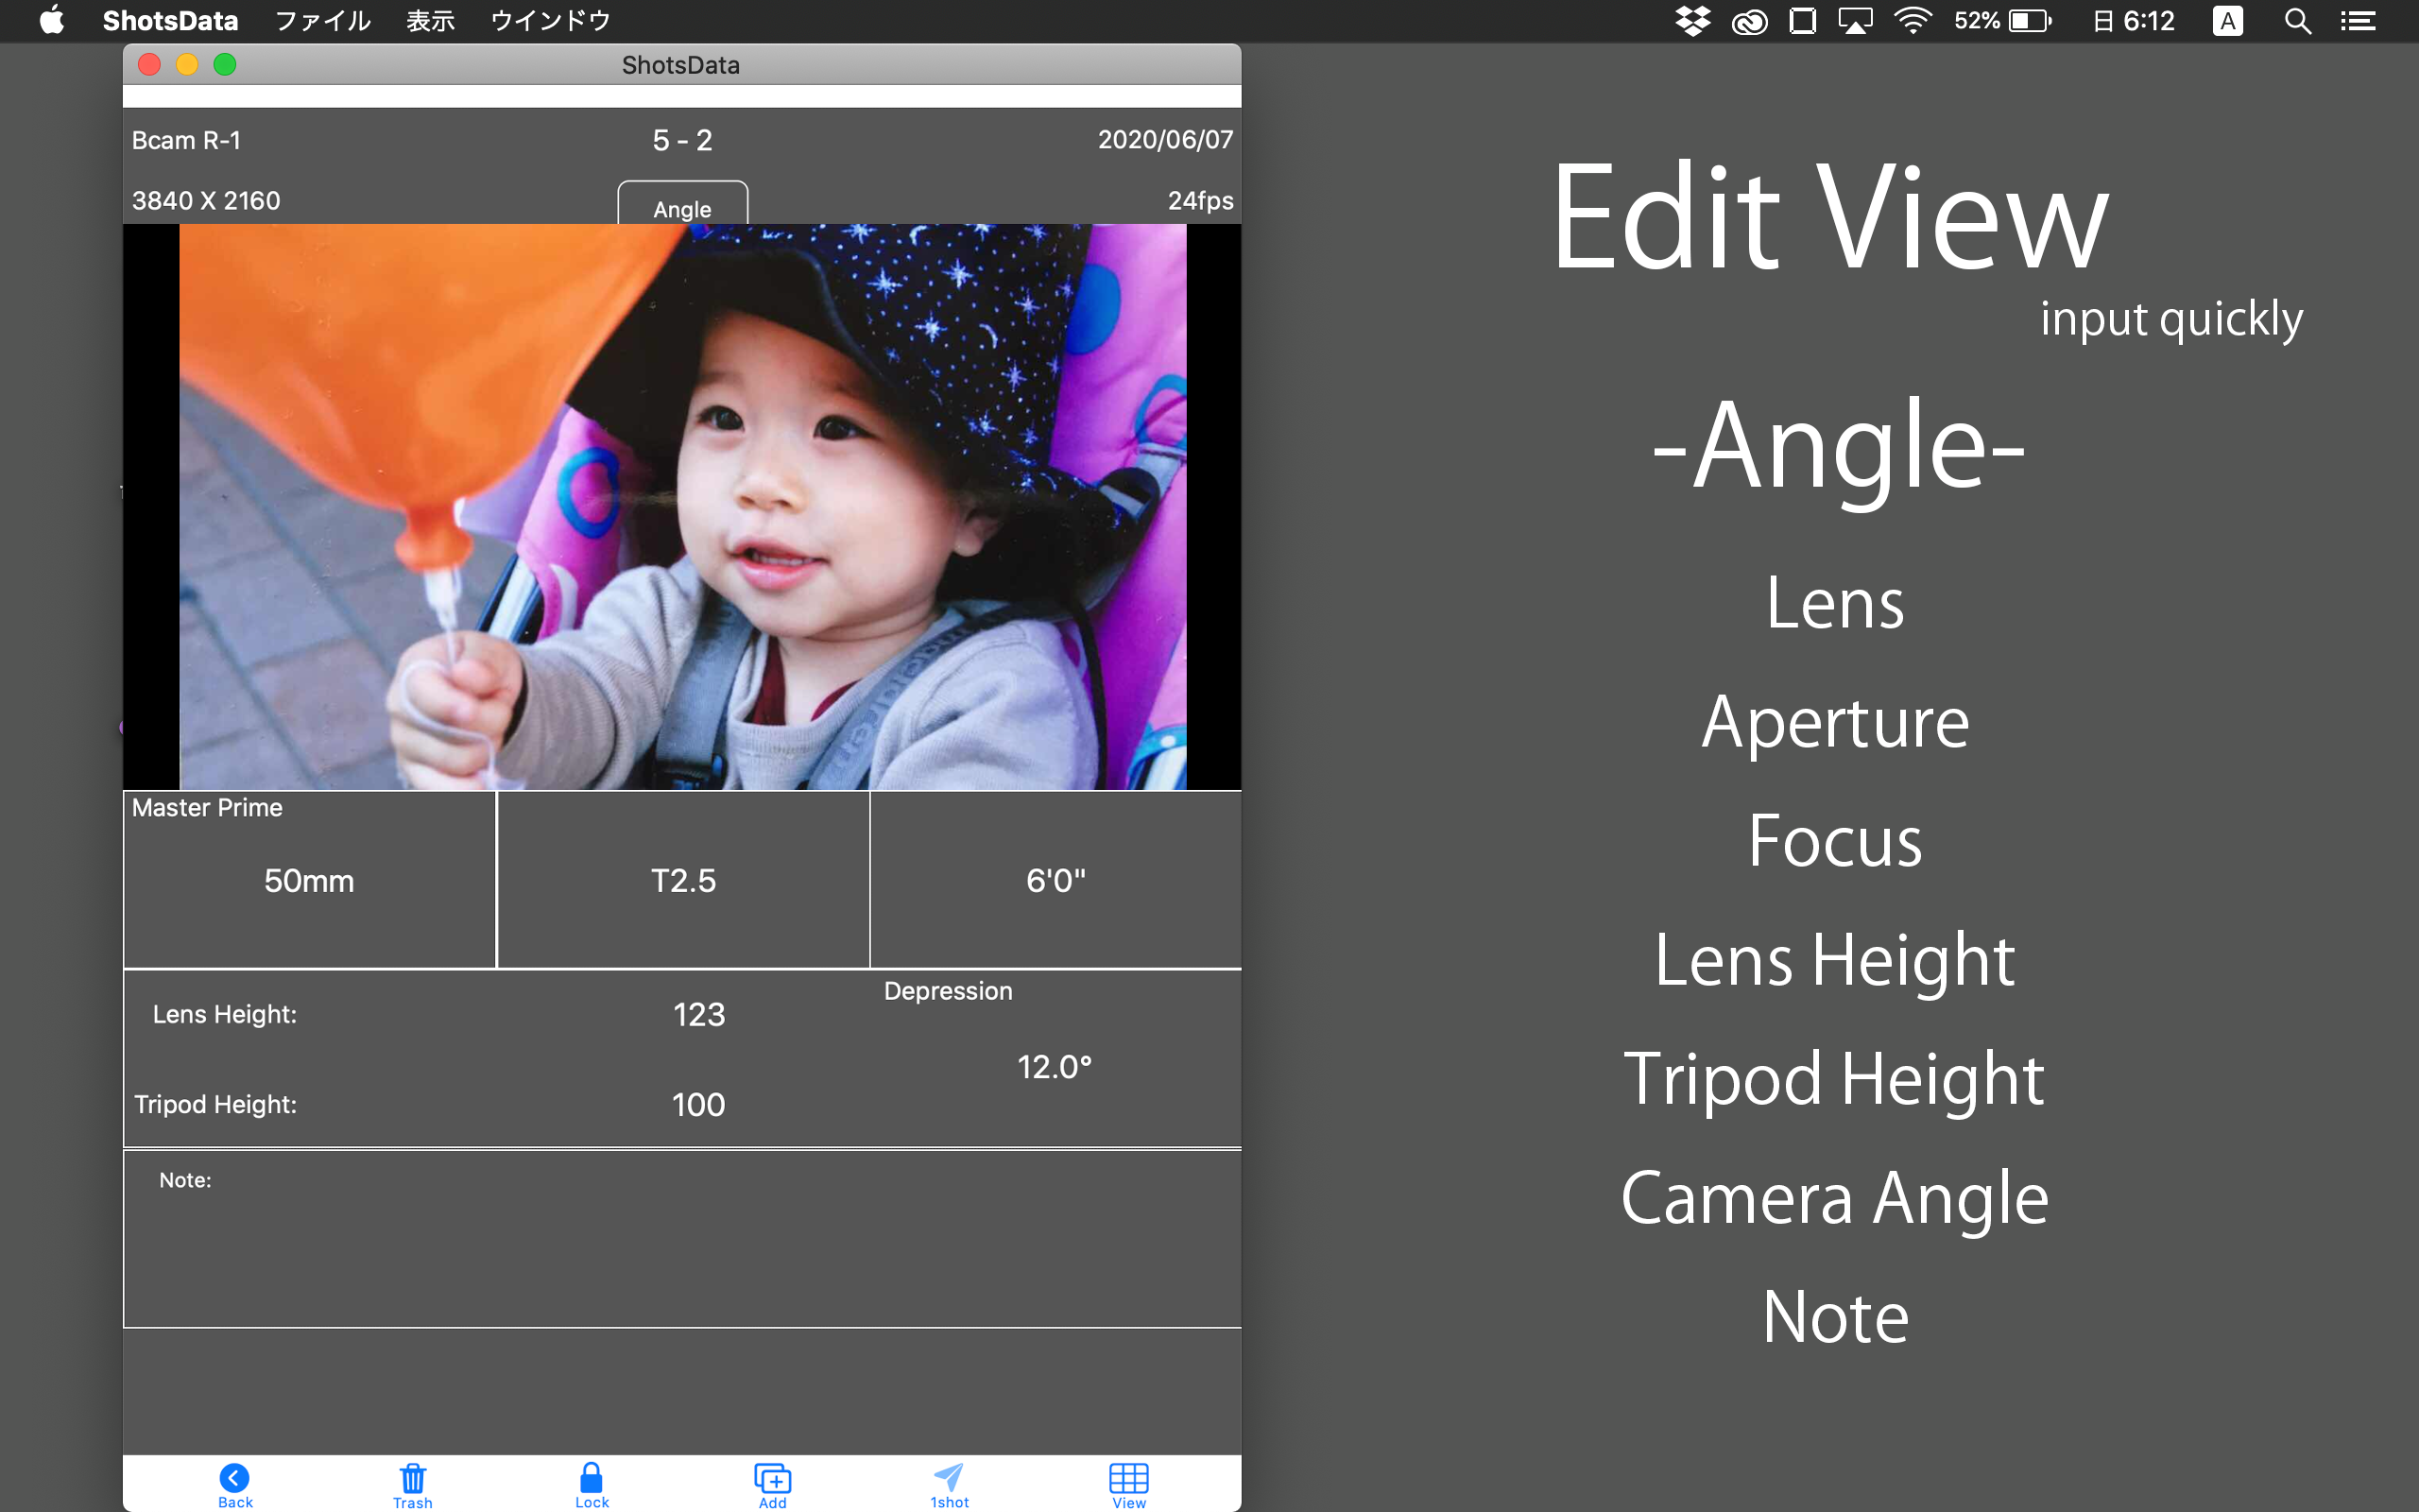Select the 6'0" focus distance cell
Viewport: 2419px width, 1512px height.
(x=1055, y=880)
